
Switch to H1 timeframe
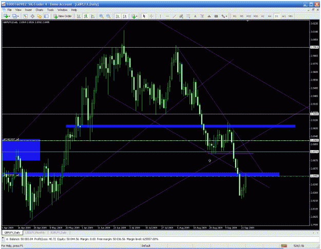pos(263,16)
